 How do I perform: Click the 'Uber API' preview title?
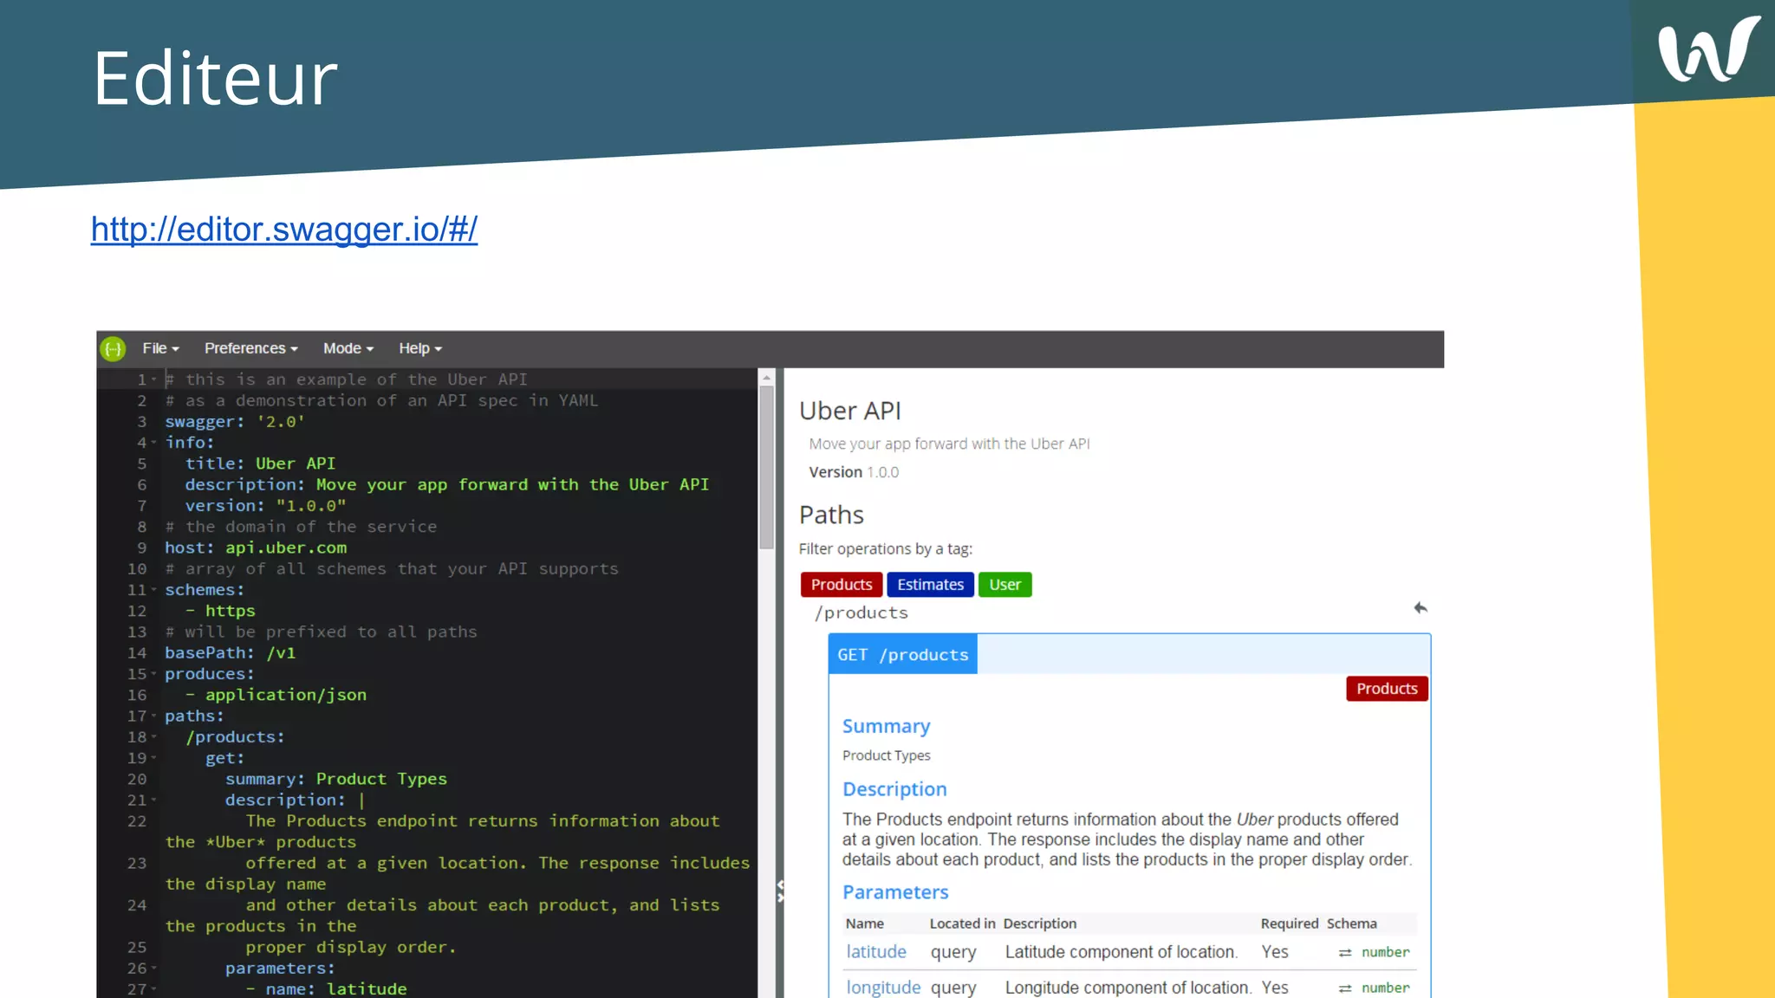(850, 411)
